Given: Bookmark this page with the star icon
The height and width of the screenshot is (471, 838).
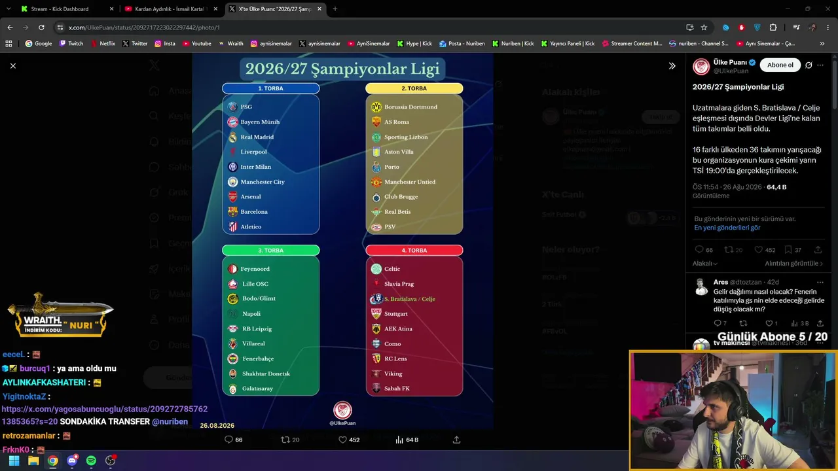Looking at the screenshot, I should (704, 27).
